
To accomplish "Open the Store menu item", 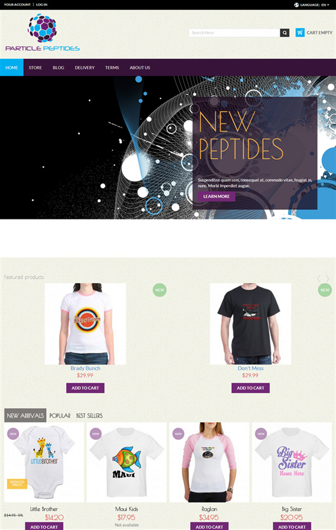I will click(x=35, y=68).
